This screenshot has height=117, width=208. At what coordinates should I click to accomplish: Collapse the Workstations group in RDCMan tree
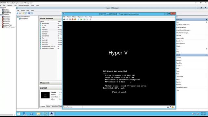click(1, 15)
